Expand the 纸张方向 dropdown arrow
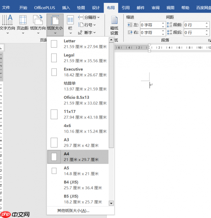Image resolution: width=211 pixels, height=218 pixels. point(38,33)
